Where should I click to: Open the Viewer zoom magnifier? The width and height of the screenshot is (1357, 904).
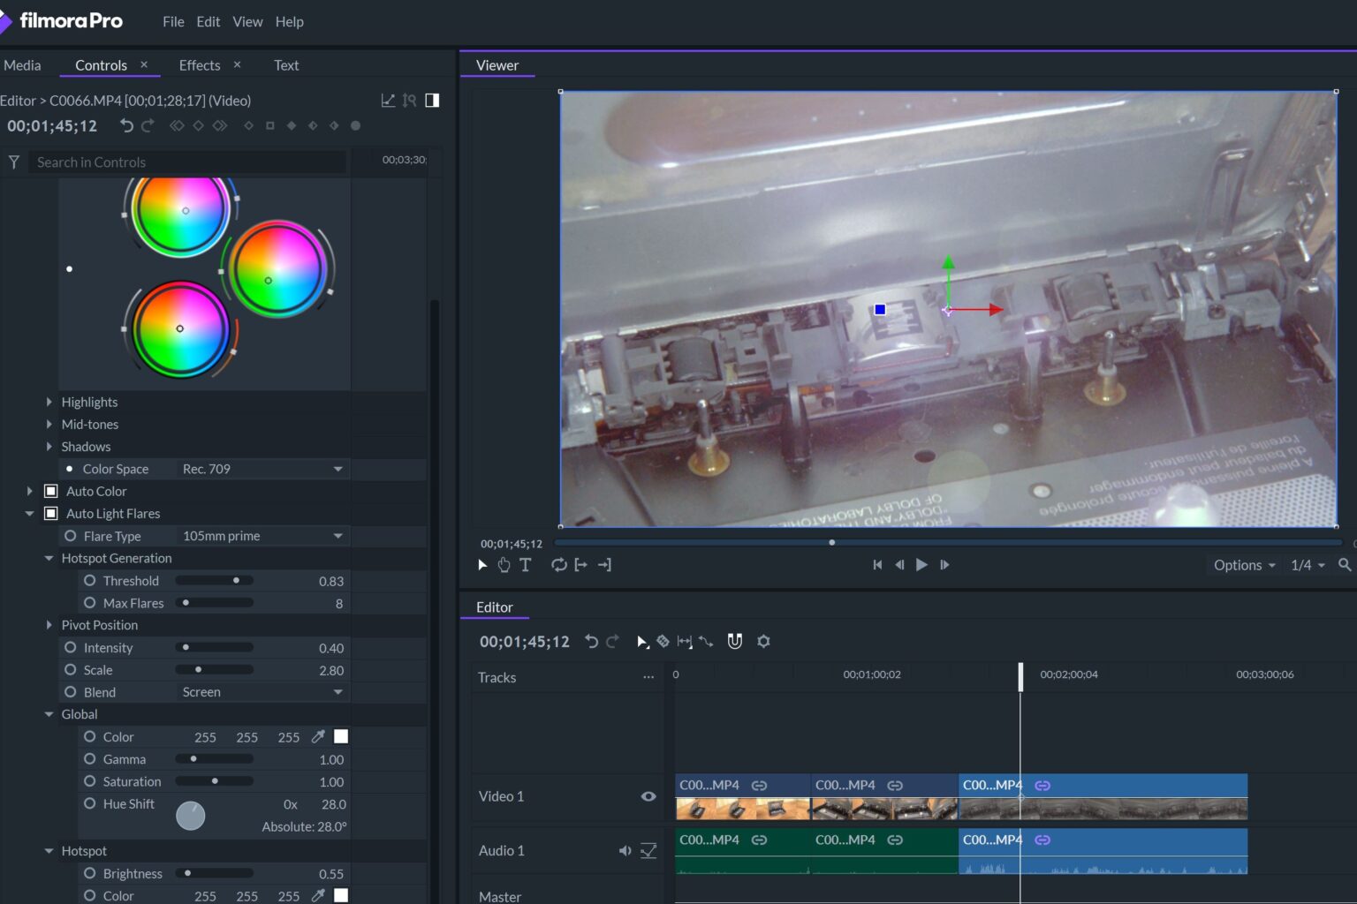coord(1345,565)
